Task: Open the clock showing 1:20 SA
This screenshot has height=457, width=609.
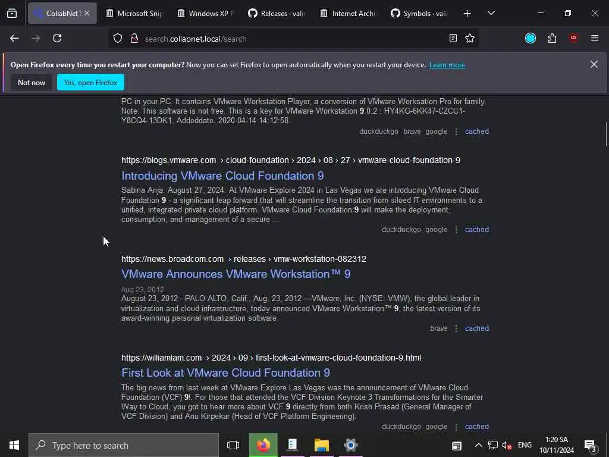Action: click(x=557, y=445)
